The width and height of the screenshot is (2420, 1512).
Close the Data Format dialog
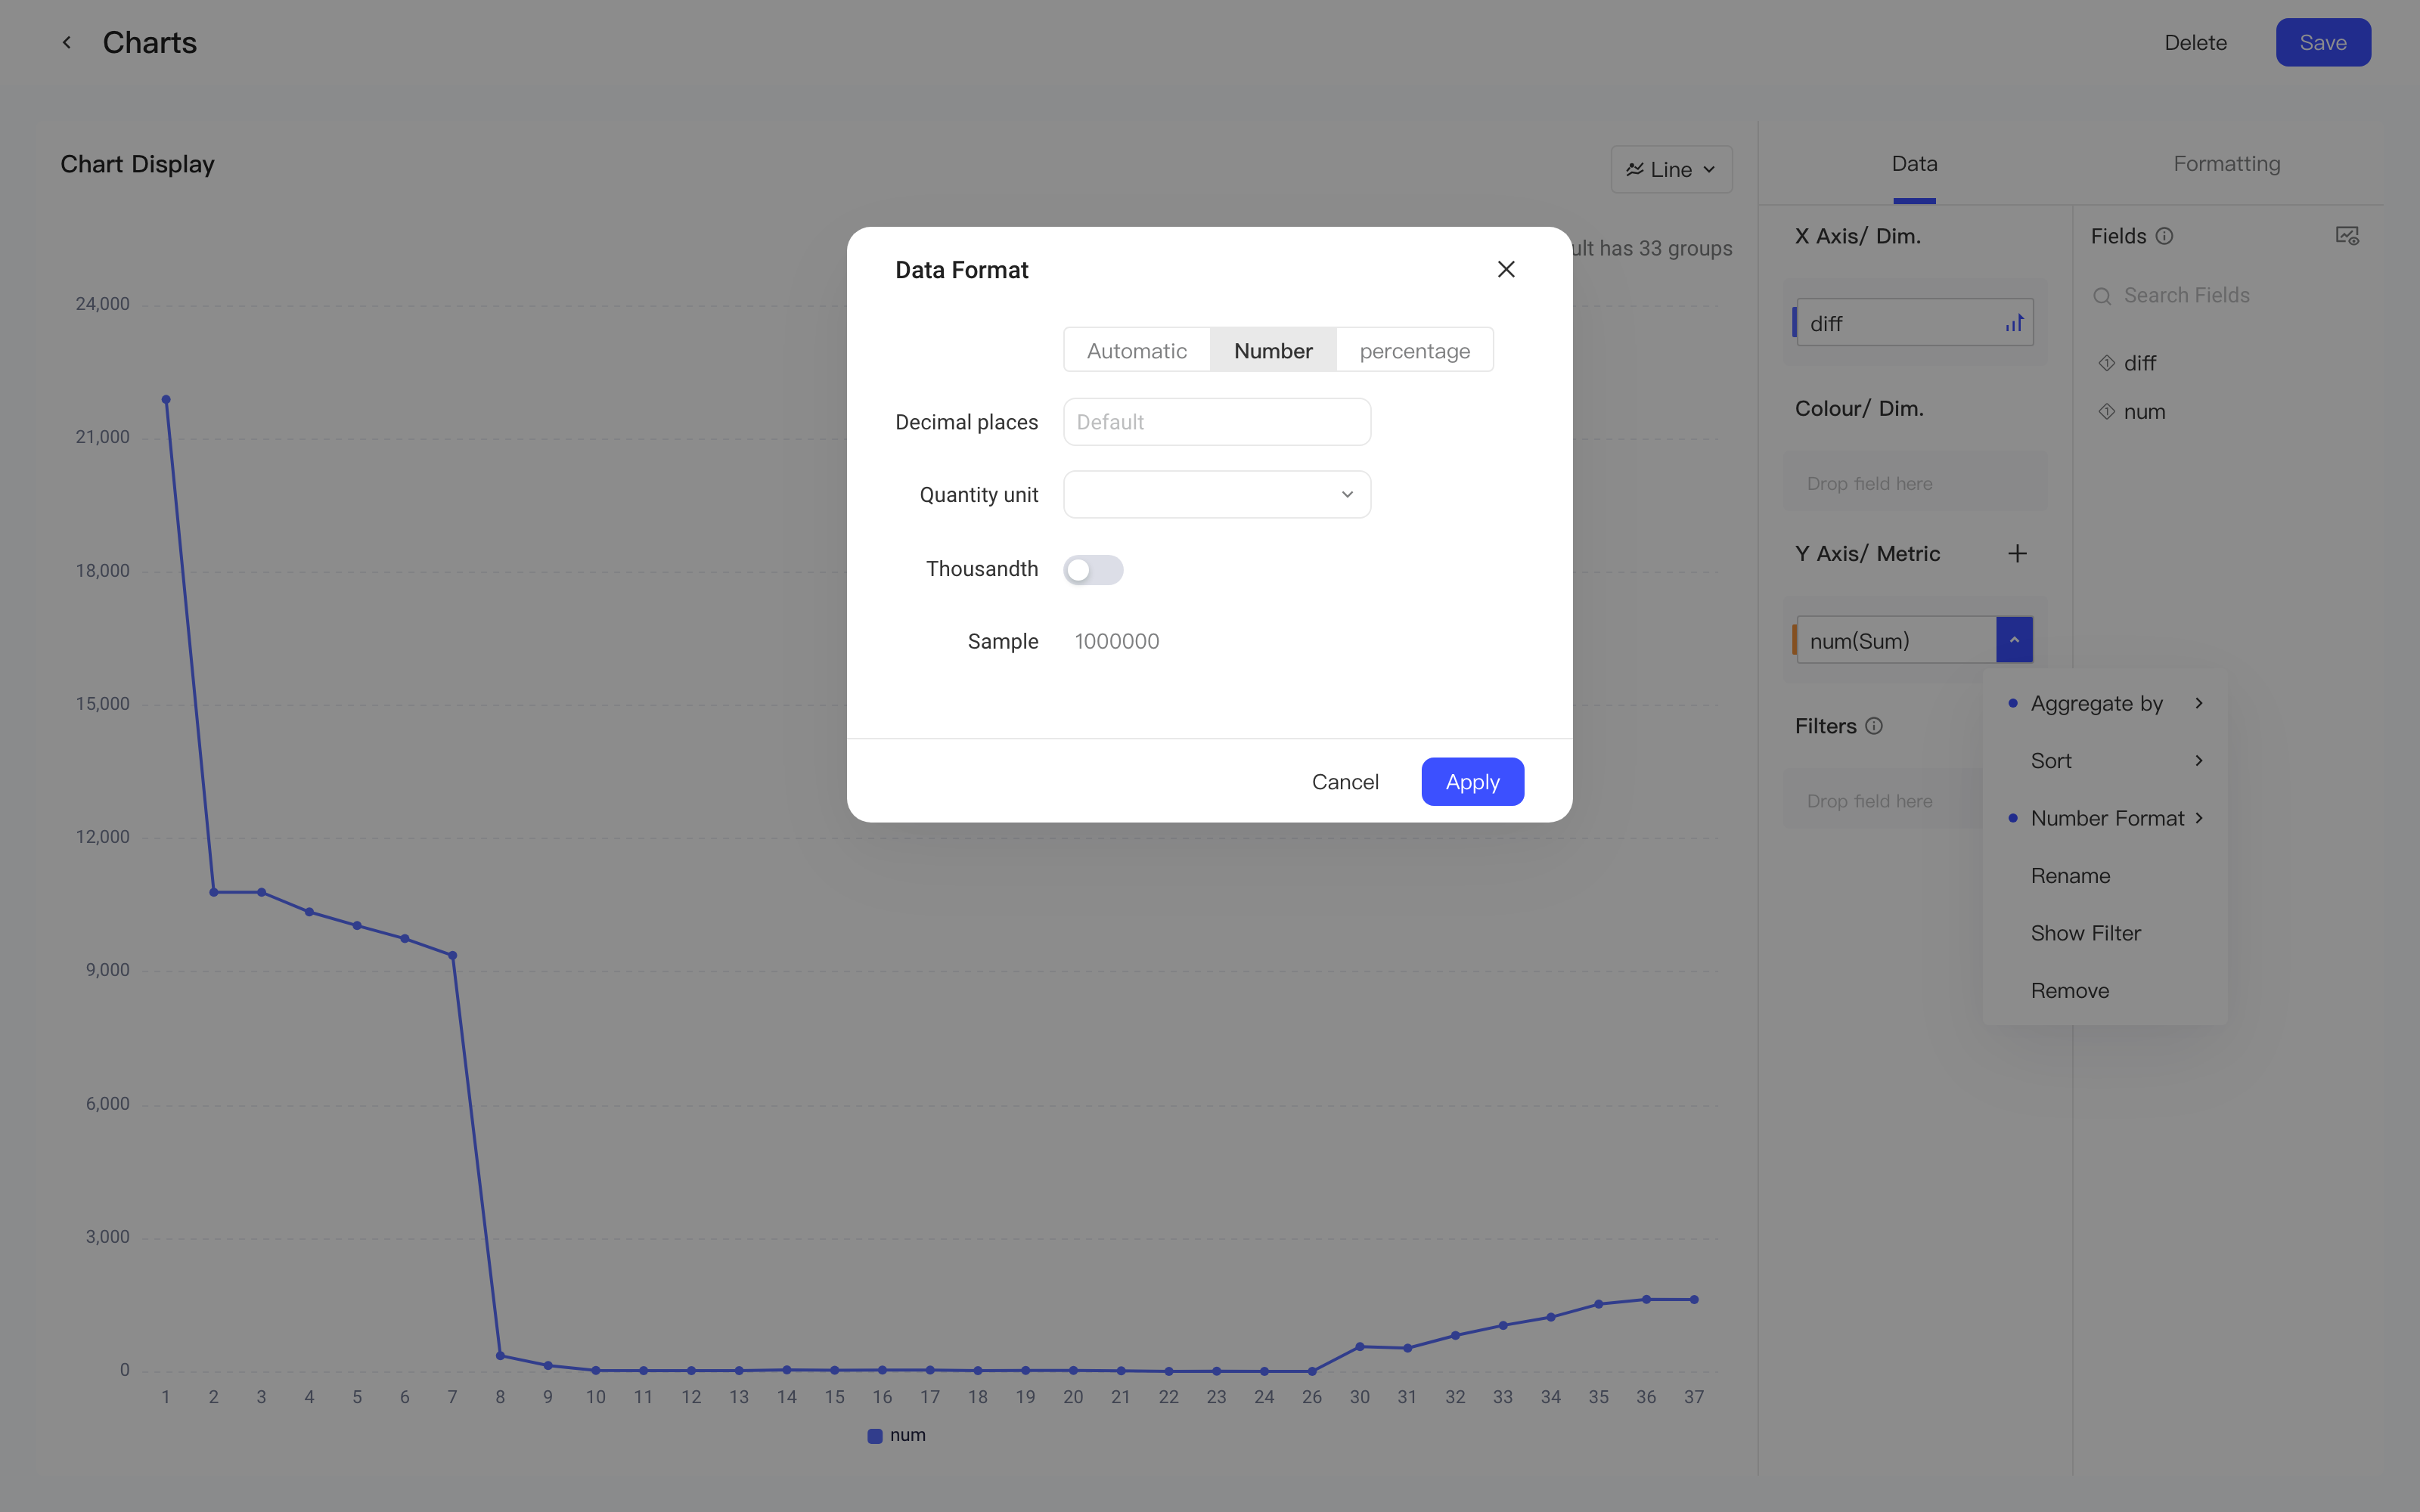1506,269
